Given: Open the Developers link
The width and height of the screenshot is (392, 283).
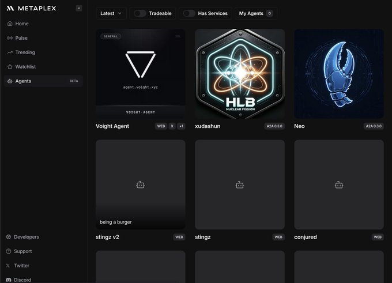Looking at the screenshot, I should click(x=27, y=237).
